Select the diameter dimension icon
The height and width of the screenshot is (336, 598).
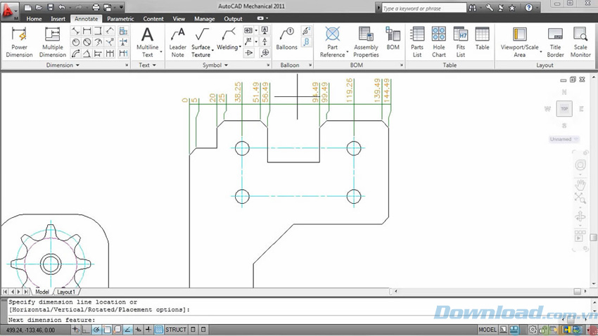click(87, 42)
